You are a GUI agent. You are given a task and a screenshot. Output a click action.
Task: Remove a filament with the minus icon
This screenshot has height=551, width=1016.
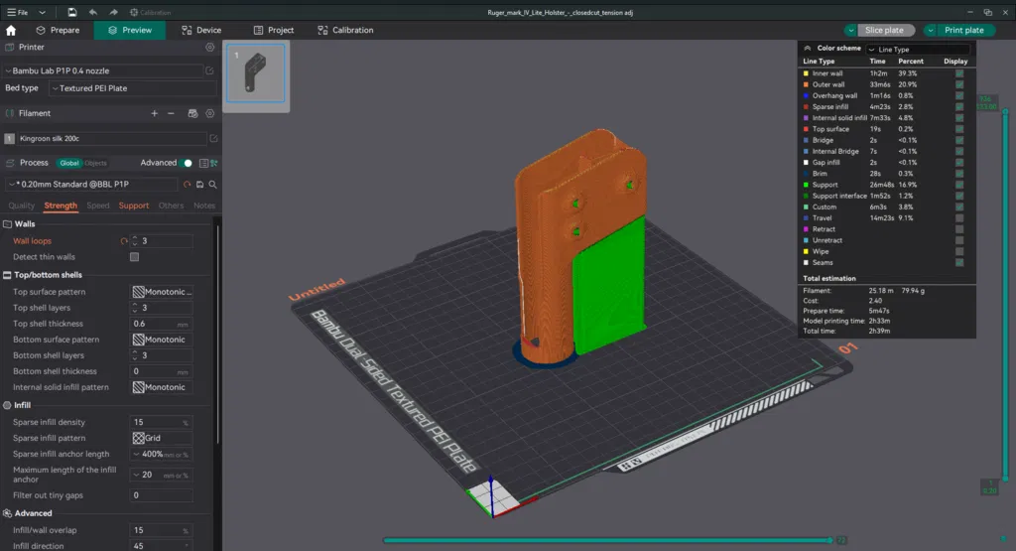pos(171,114)
